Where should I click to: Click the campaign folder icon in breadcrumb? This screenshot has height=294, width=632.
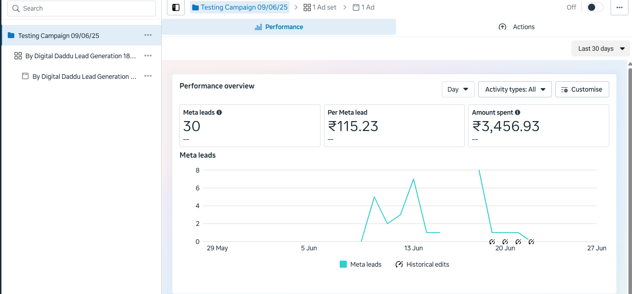[x=195, y=7]
